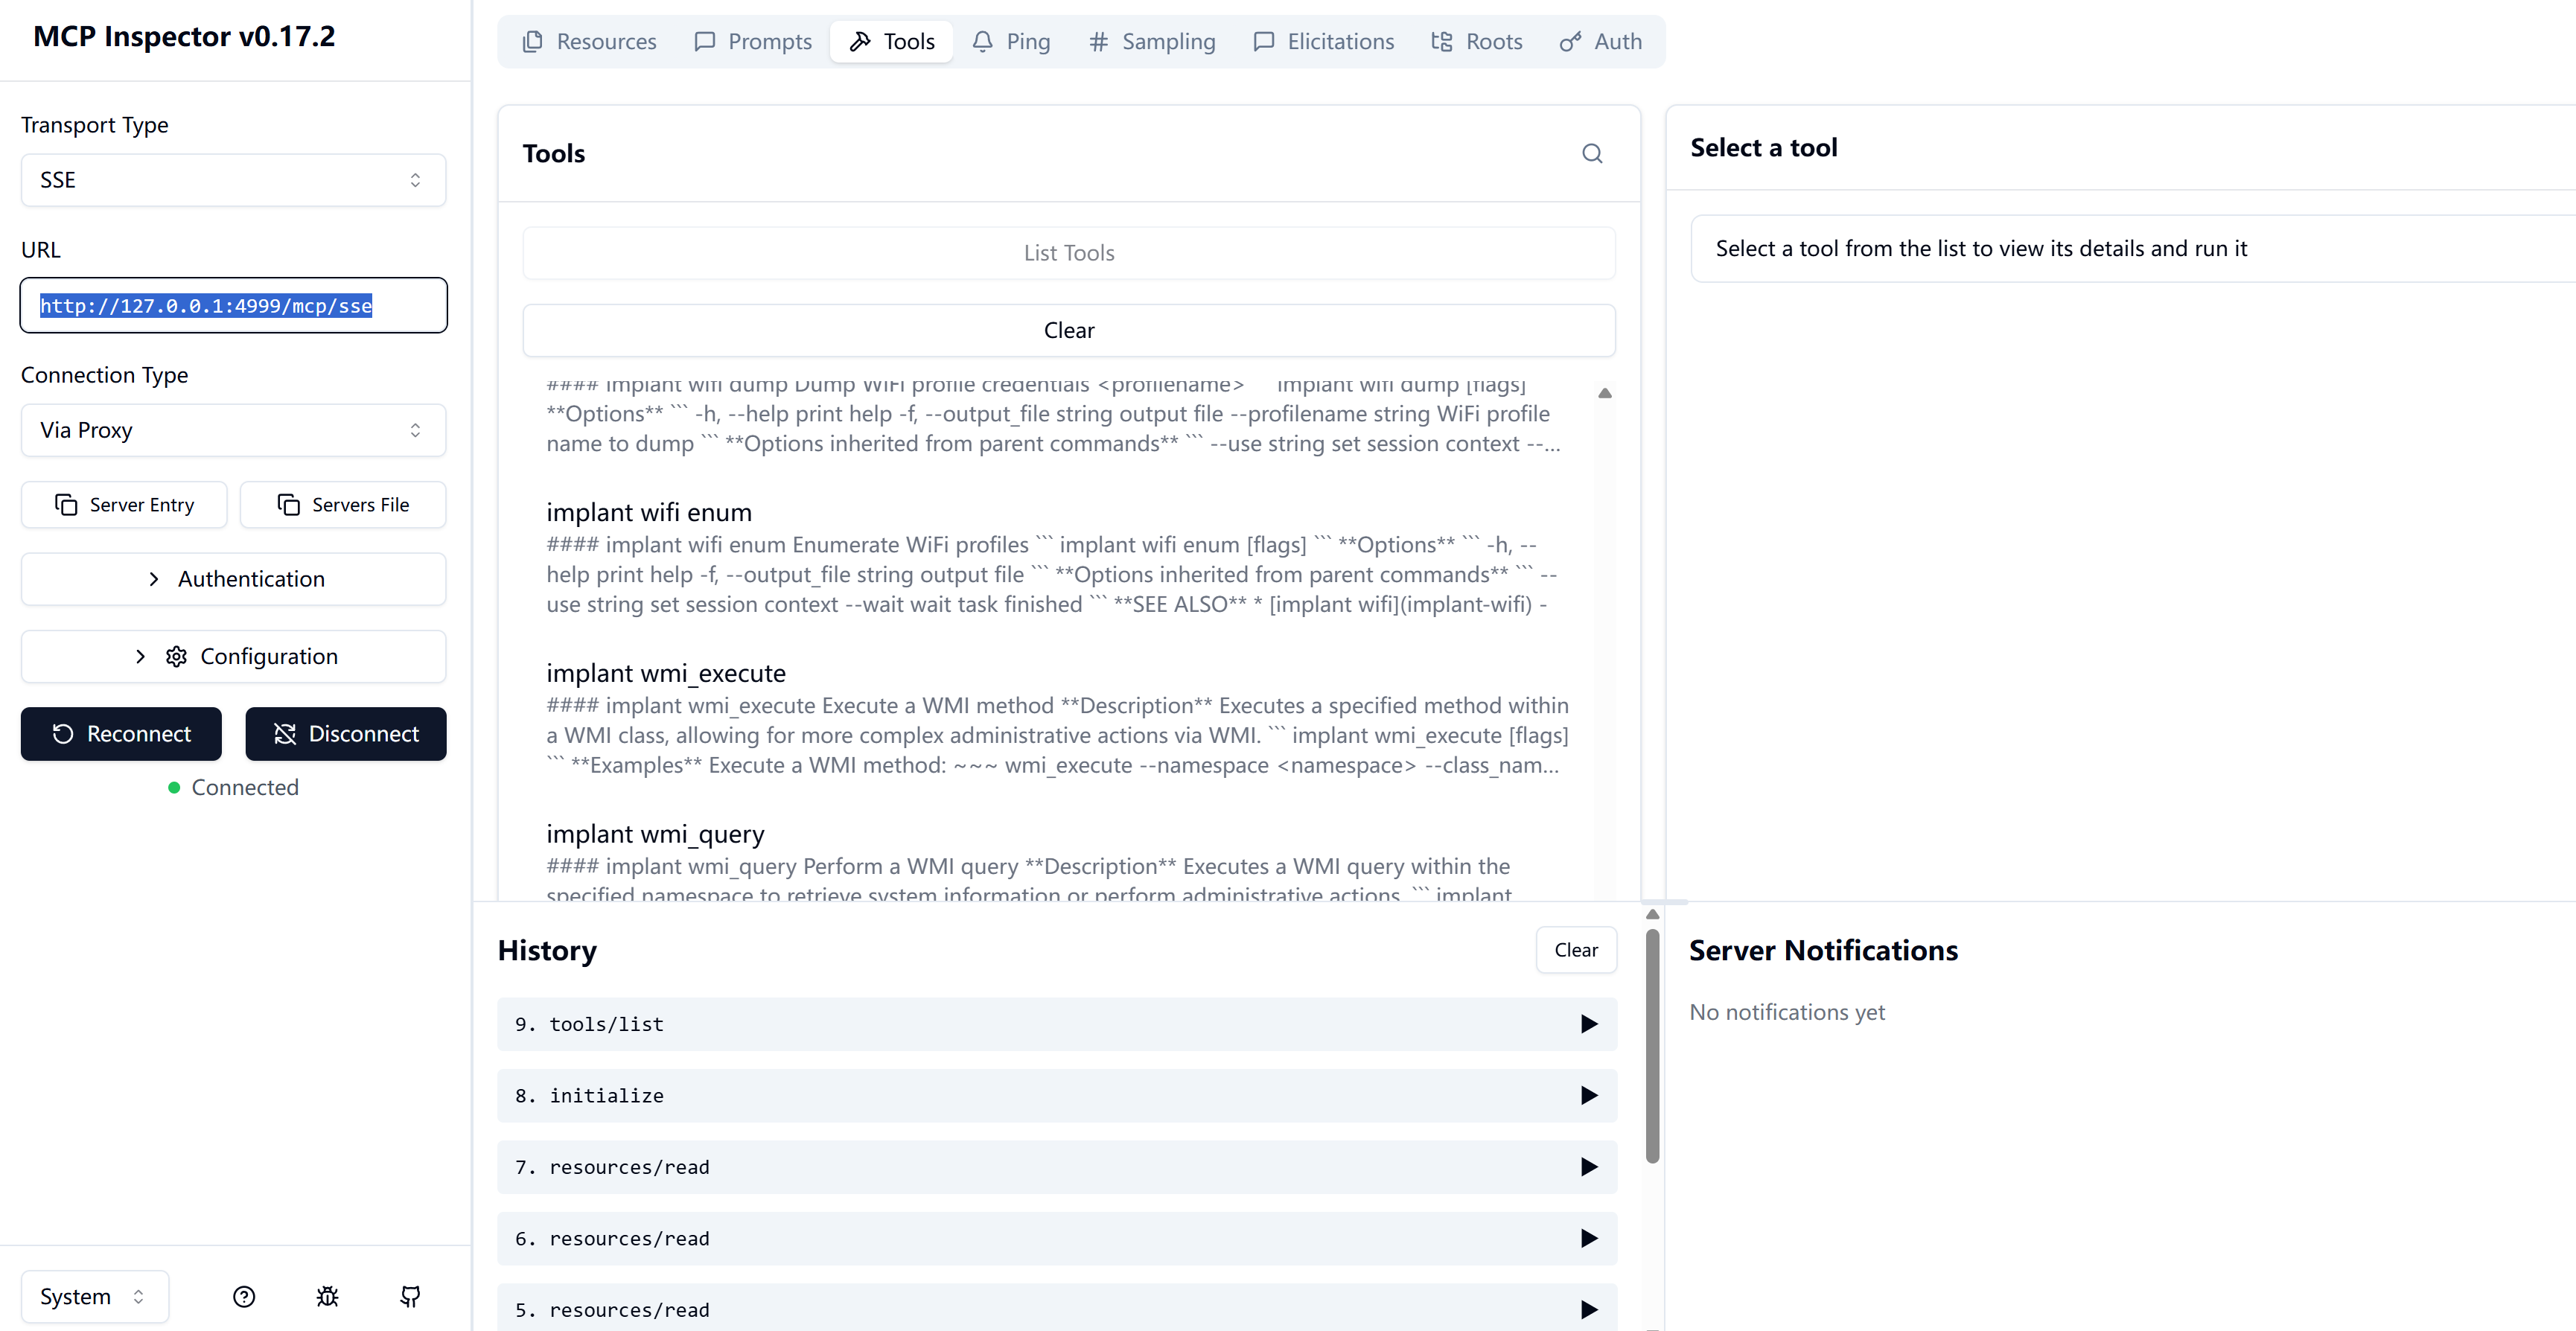Click the search icon in Tools panel
The height and width of the screenshot is (1331, 2576).
(x=1592, y=153)
